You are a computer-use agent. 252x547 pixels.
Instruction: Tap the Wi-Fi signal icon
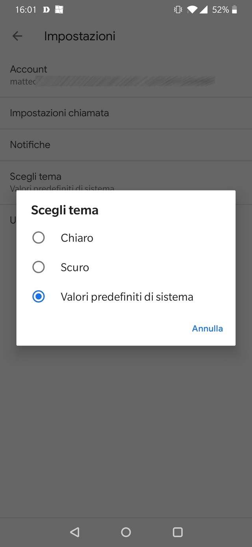[192, 10]
